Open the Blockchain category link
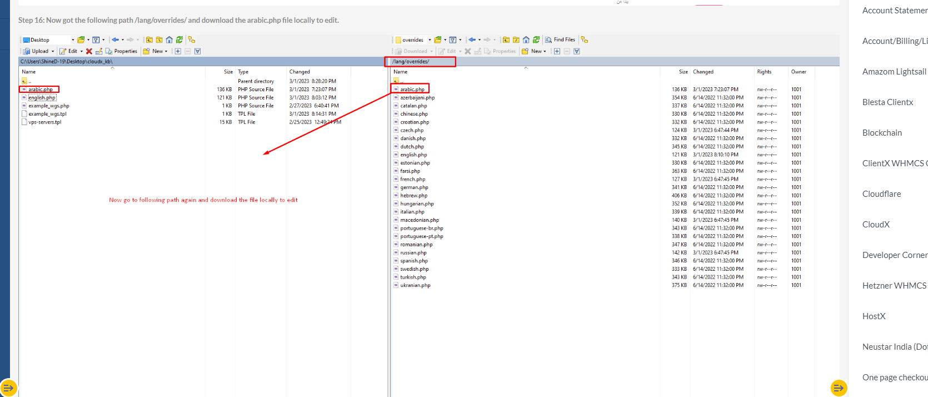The image size is (928, 397). tap(882, 133)
